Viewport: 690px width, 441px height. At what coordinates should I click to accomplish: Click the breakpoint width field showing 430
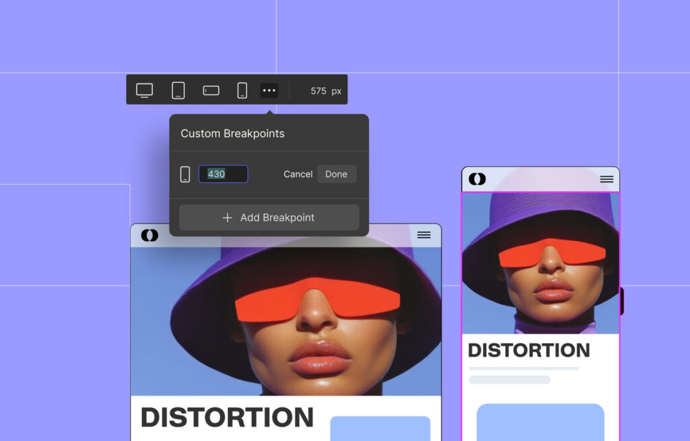(x=223, y=174)
